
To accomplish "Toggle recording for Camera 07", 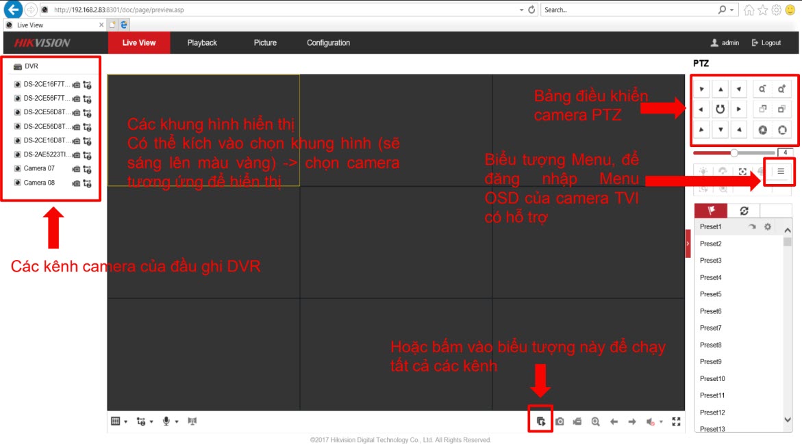I will pyautogui.click(x=77, y=169).
